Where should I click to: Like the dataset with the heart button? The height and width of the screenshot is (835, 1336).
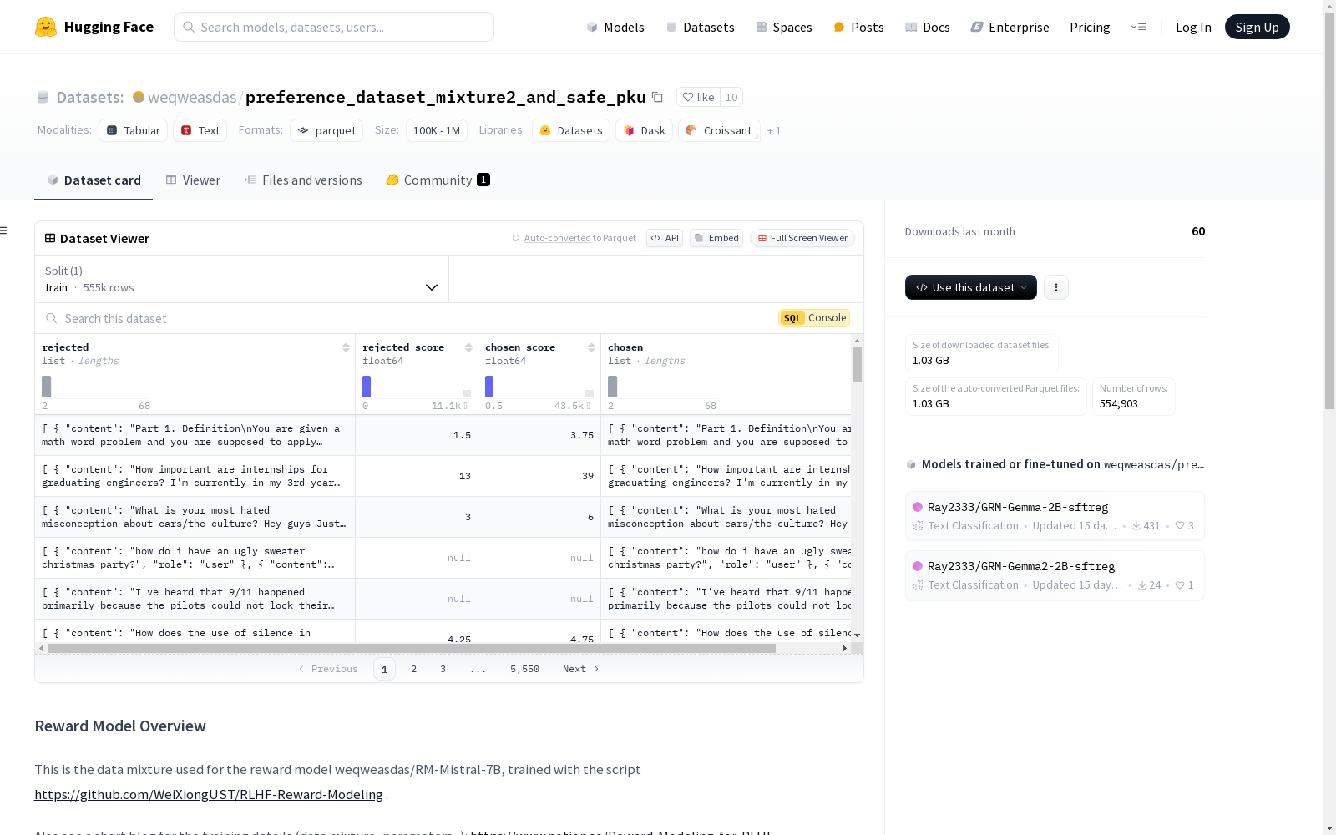pyautogui.click(x=698, y=97)
